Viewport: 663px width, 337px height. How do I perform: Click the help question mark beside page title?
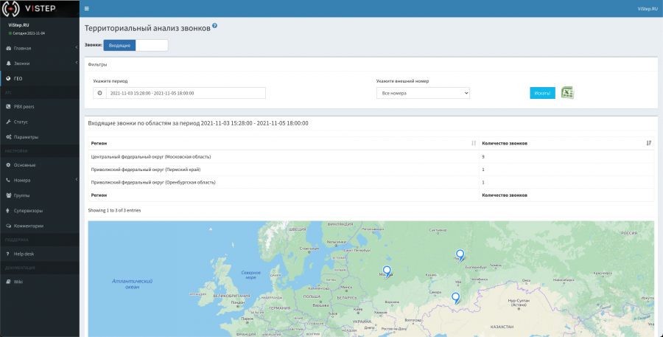[215, 26]
